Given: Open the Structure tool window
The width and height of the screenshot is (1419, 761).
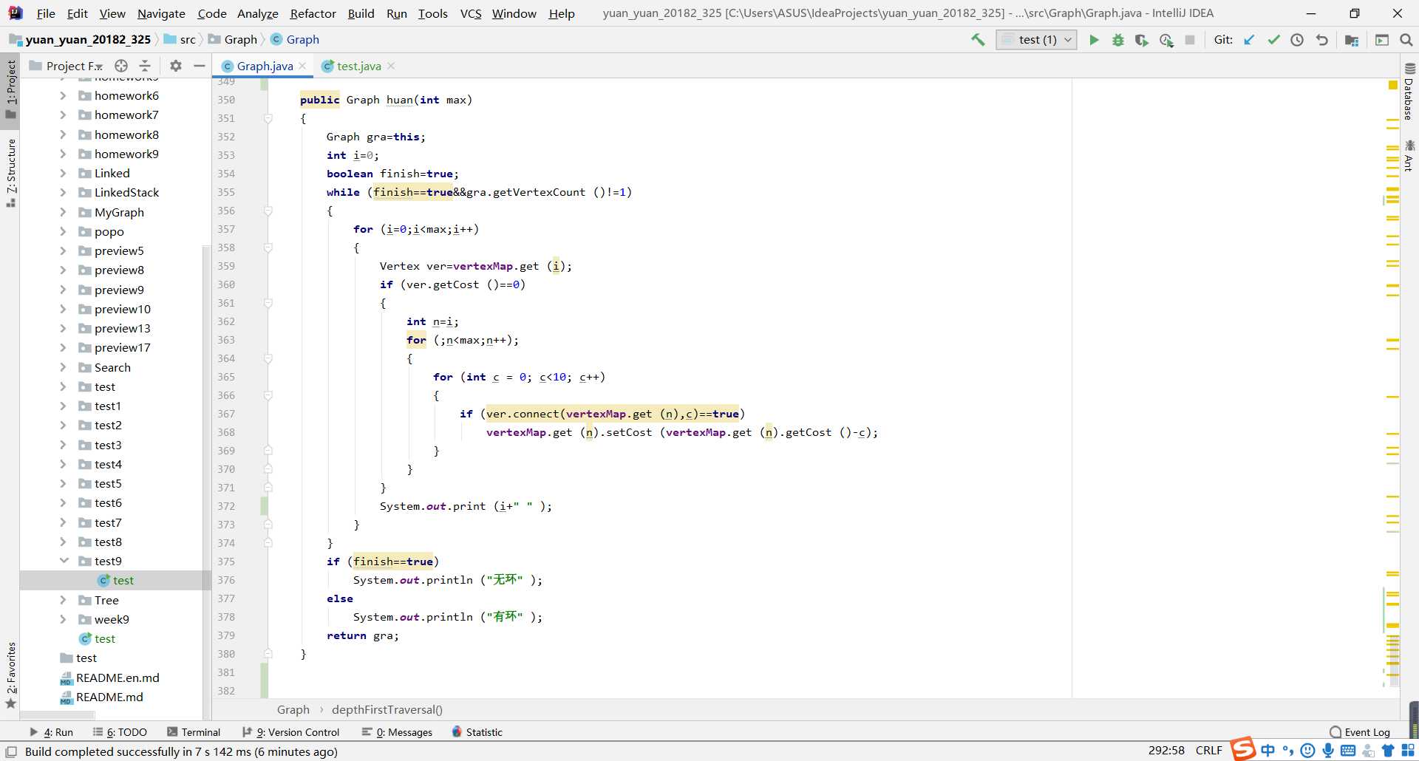Looking at the screenshot, I should (10, 173).
